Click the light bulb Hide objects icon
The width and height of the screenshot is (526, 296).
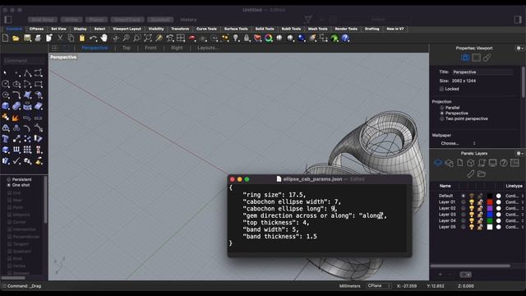(x=236, y=39)
